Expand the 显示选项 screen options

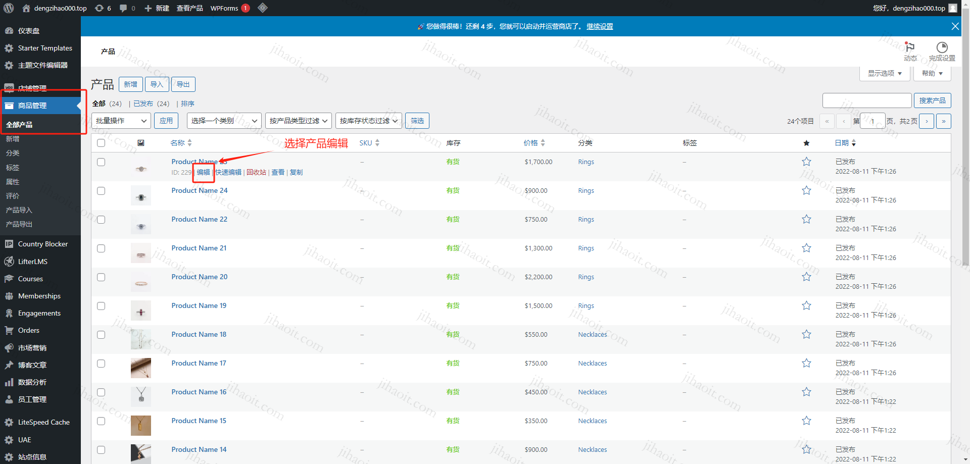click(885, 73)
